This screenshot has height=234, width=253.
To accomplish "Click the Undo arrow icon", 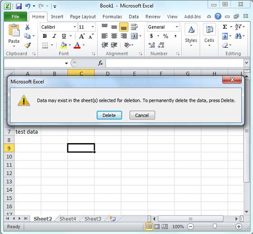I will click(x=28, y=6).
